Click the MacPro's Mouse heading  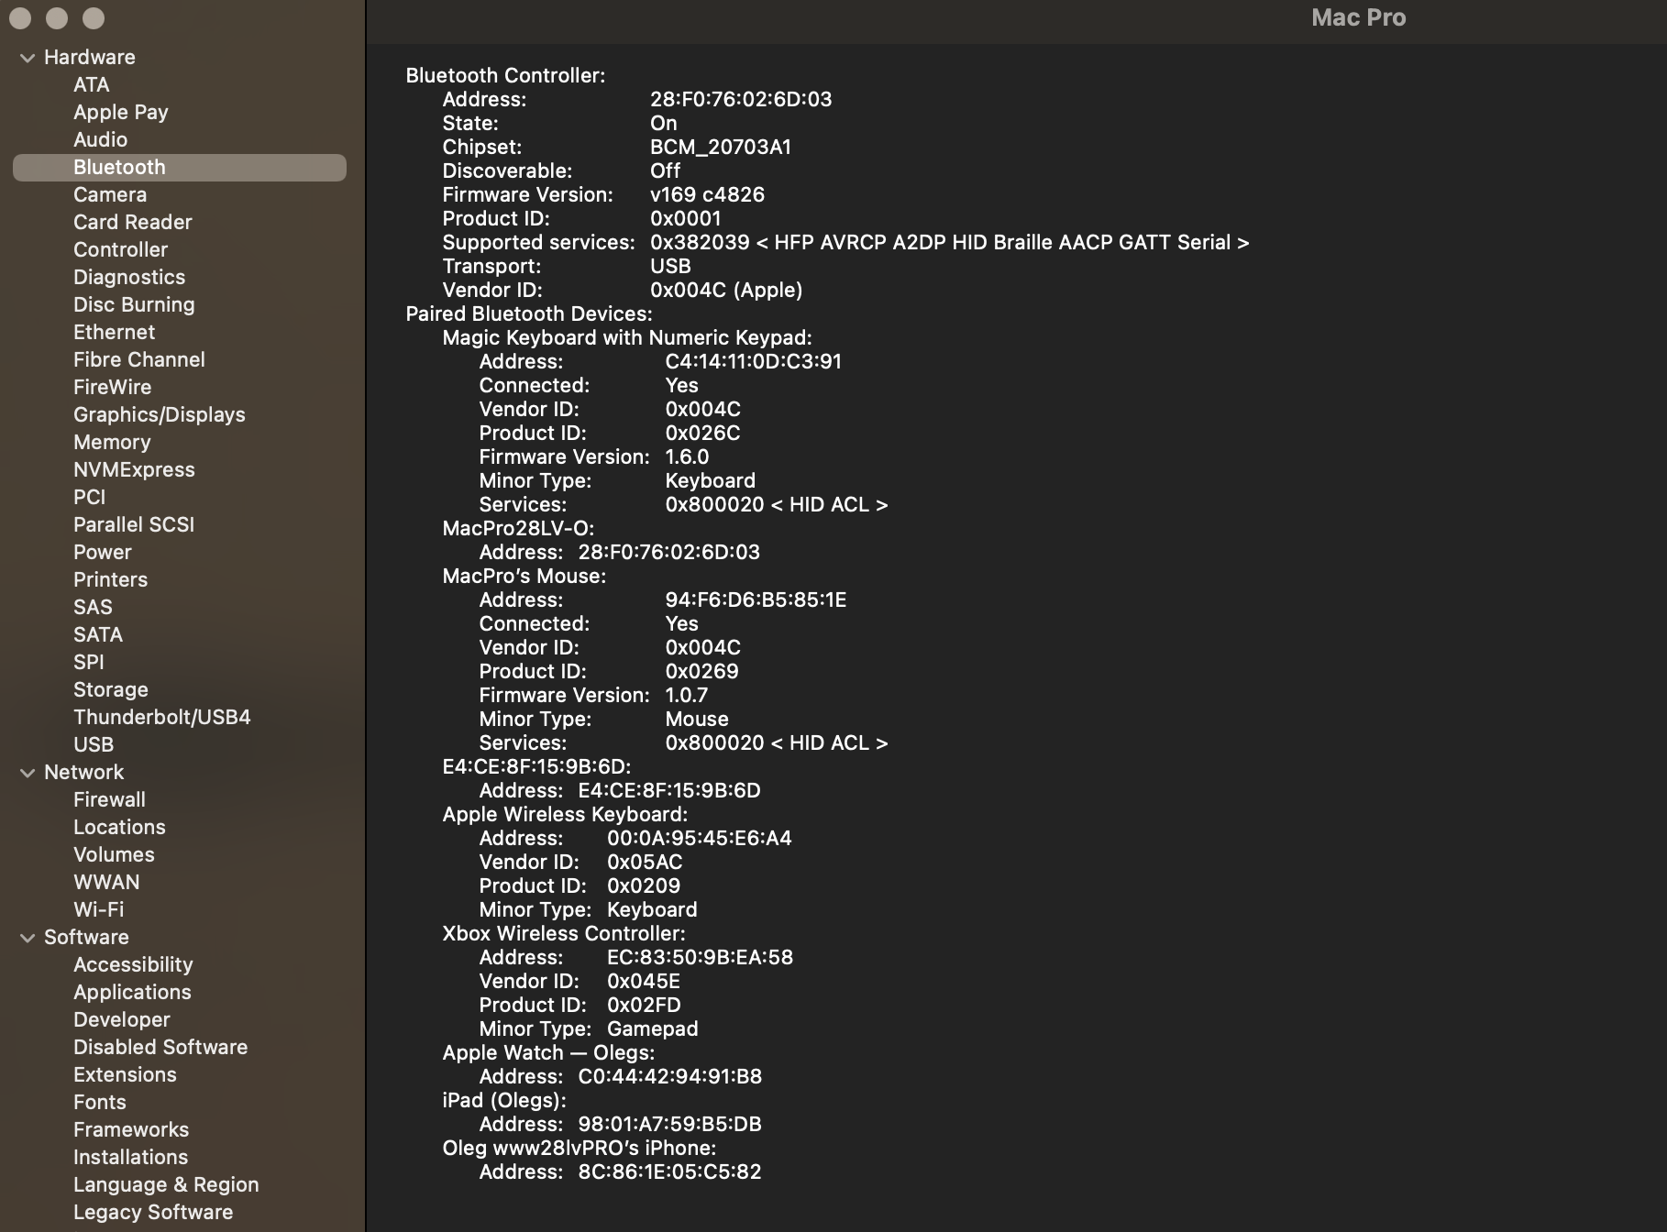(x=524, y=576)
